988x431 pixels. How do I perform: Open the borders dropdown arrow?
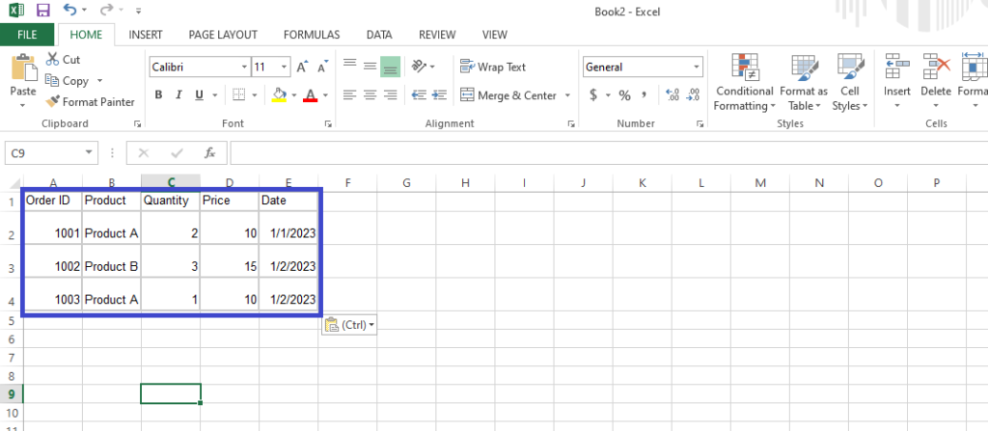coord(255,95)
